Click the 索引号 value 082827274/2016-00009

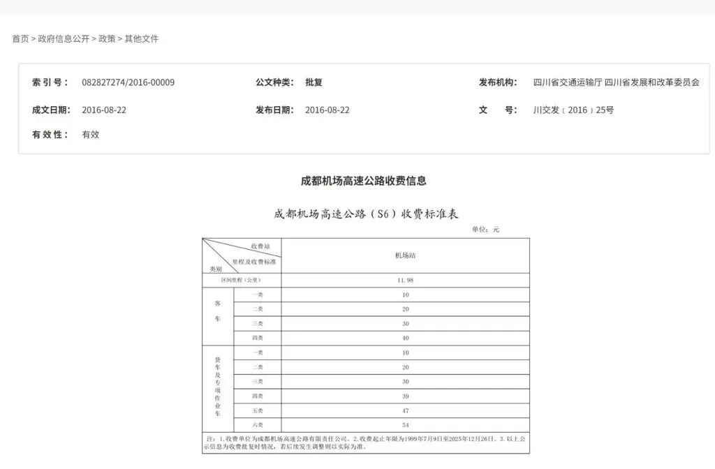pos(128,82)
